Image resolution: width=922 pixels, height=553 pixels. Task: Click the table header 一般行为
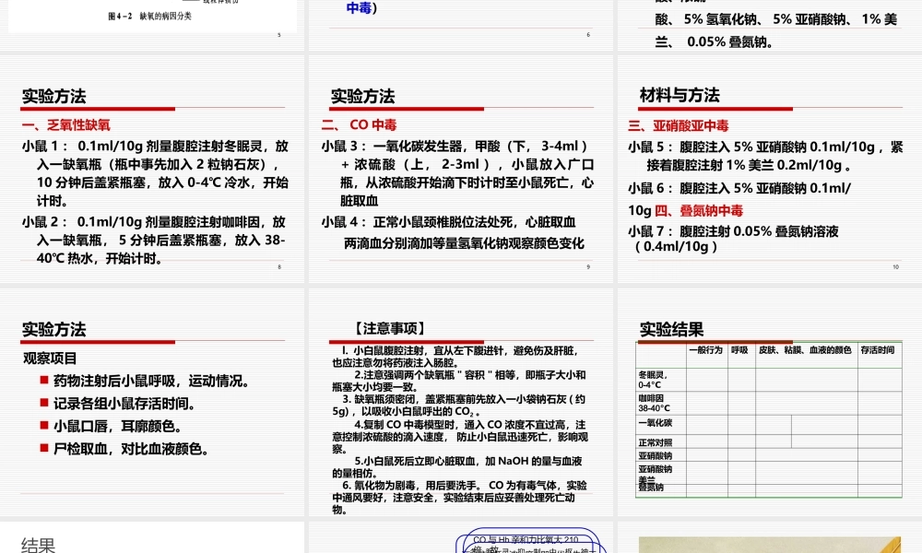pos(705,350)
